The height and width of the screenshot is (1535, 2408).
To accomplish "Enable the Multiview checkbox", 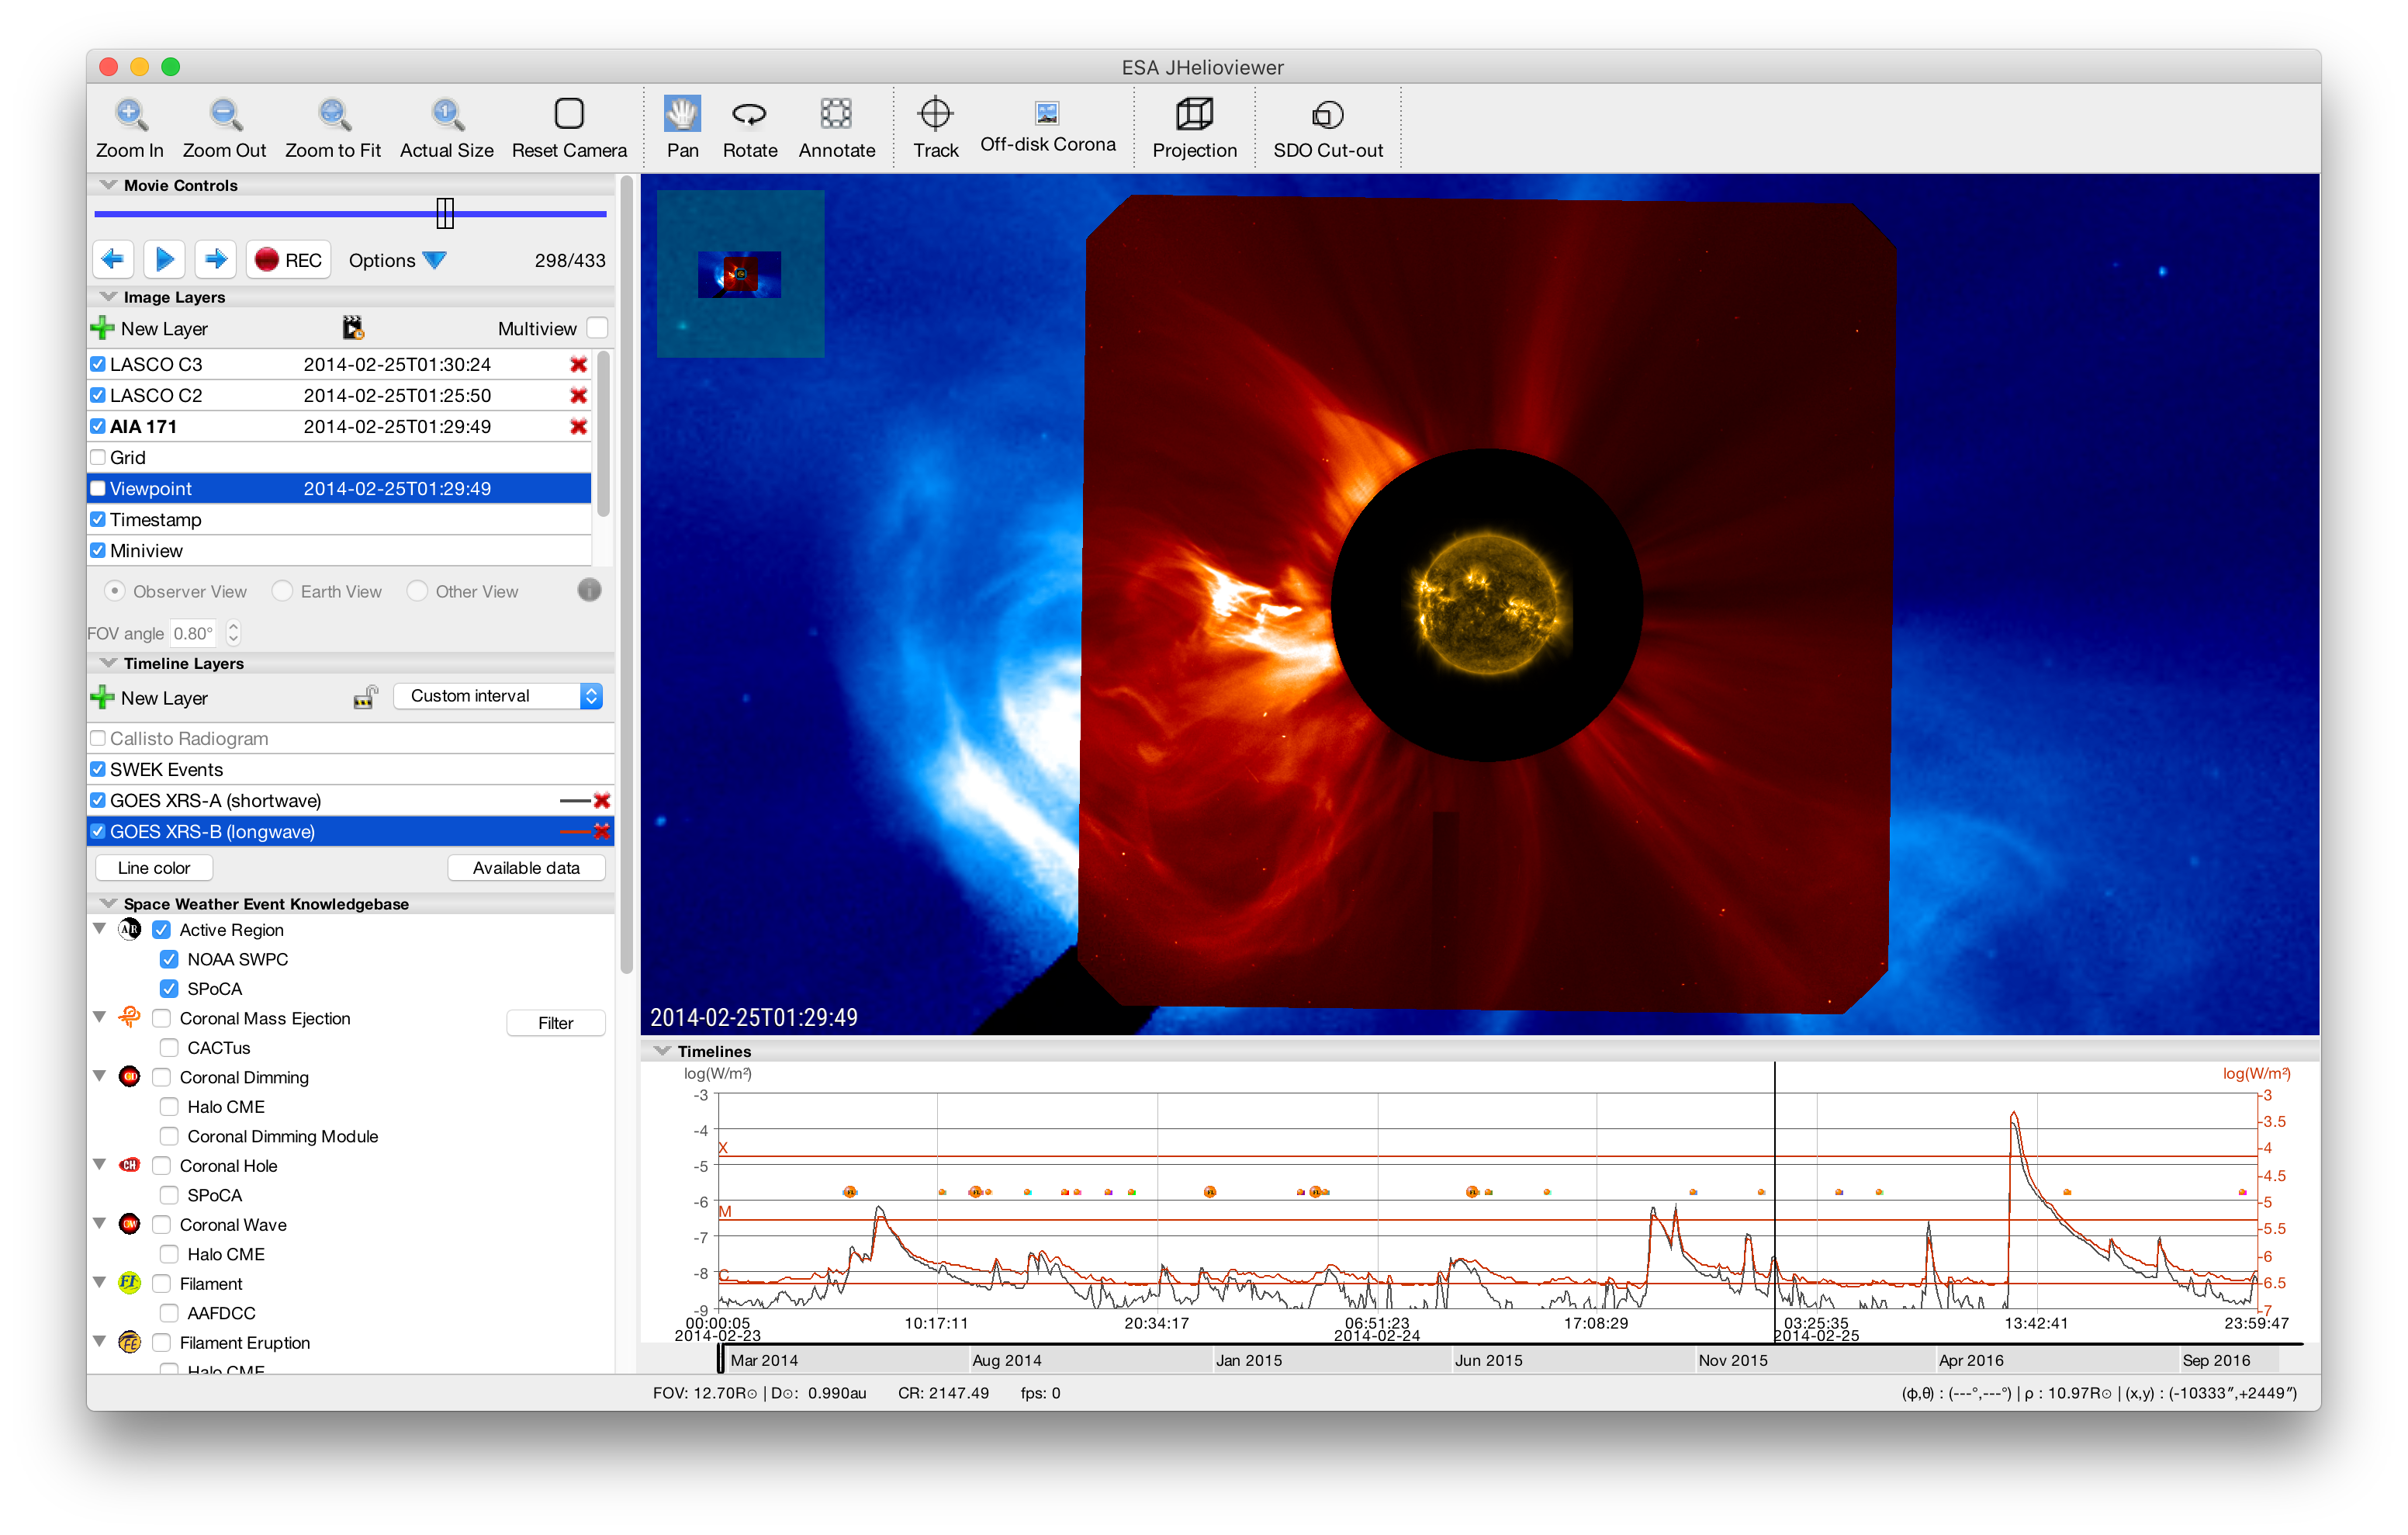I will [597, 328].
